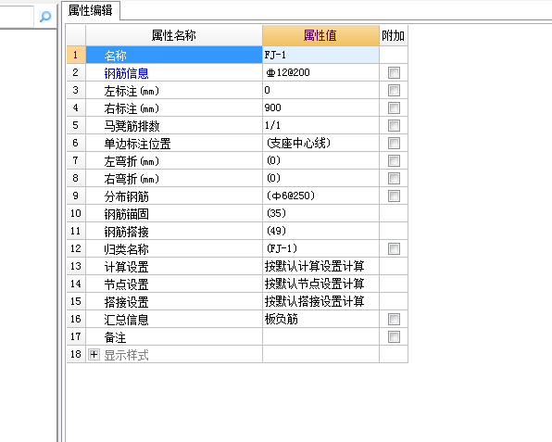This screenshot has height=442, width=552.
Task: Select the 单边标注位置 property name
Action: point(137,144)
